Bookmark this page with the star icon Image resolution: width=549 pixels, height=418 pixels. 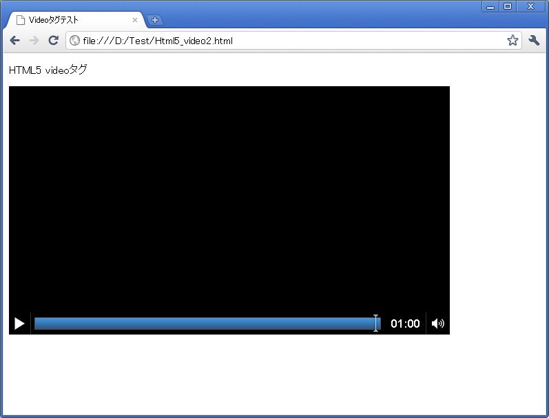tap(512, 41)
